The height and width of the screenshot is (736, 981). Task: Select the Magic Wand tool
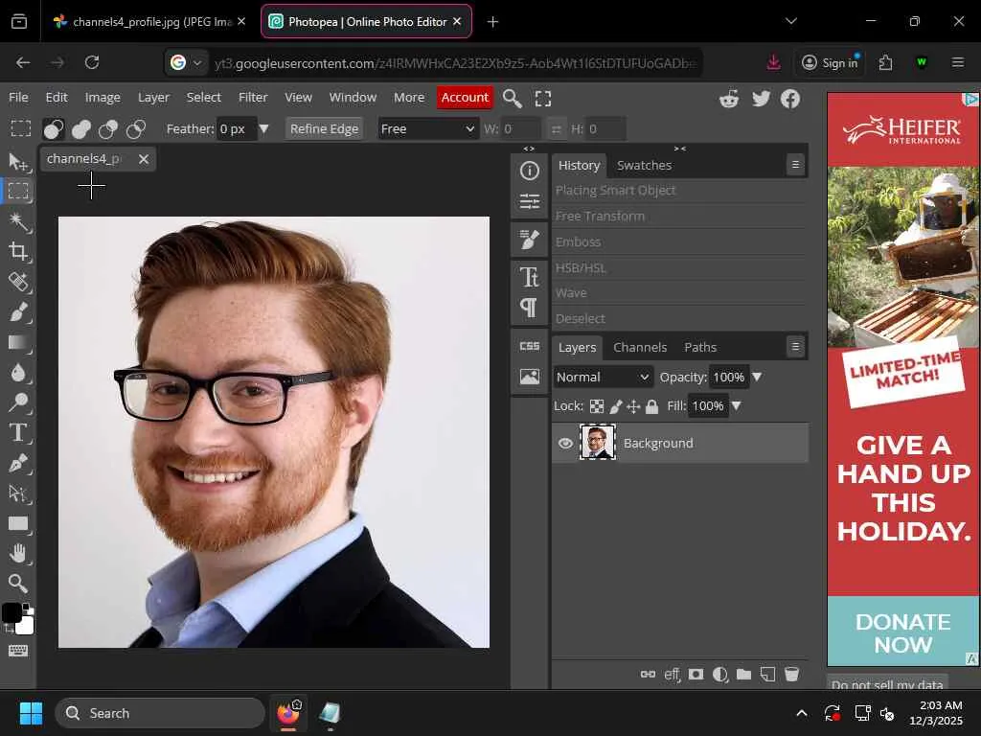coord(18,221)
